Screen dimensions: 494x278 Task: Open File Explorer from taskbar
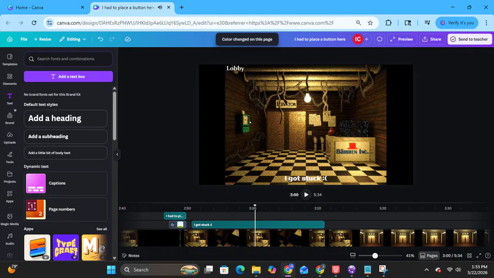click(256, 270)
